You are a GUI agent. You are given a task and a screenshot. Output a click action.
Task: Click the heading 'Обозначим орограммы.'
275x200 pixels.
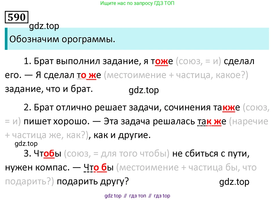tap(62, 39)
